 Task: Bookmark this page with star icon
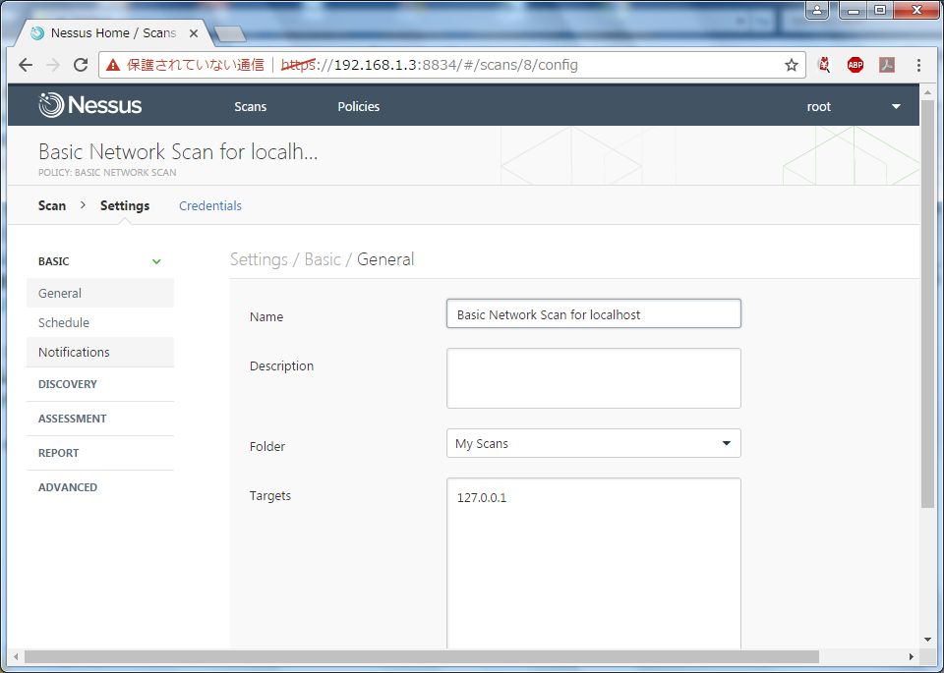pyautogui.click(x=791, y=65)
